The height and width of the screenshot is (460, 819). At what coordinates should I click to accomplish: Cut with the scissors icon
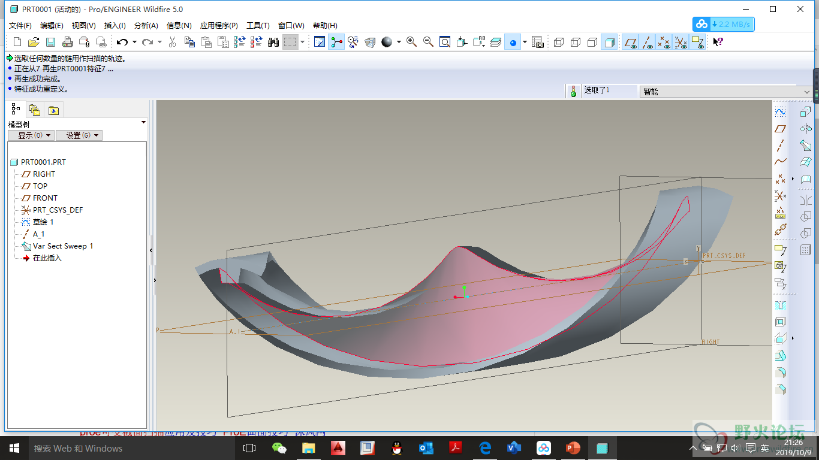(x=173, y=42)
